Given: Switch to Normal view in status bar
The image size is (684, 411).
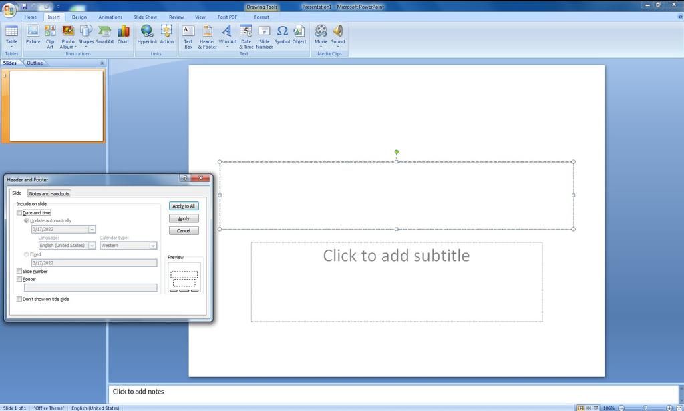Looking at the screenshot, I should pos(580,408).
